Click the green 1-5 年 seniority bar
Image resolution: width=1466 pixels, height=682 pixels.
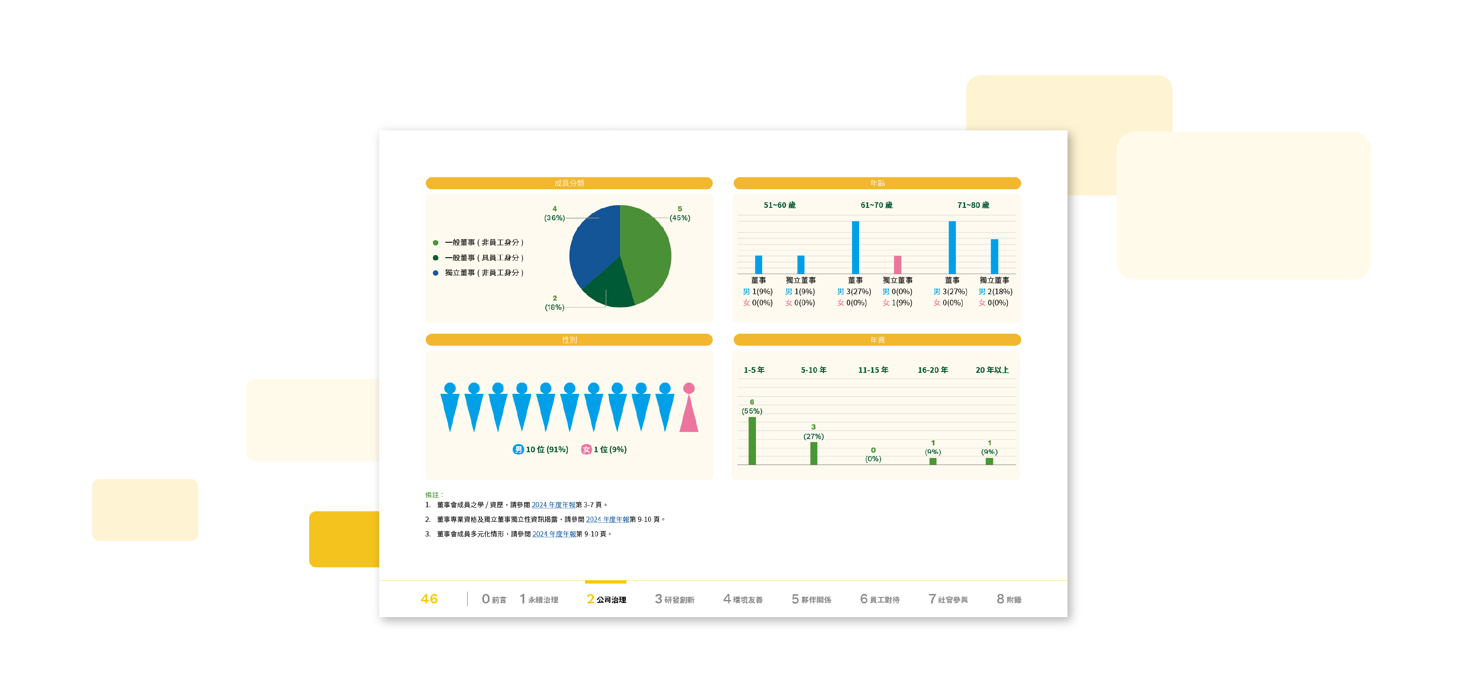[x=752, y=441]
